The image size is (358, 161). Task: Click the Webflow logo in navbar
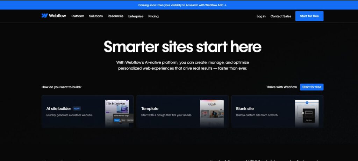coord(53,16)
